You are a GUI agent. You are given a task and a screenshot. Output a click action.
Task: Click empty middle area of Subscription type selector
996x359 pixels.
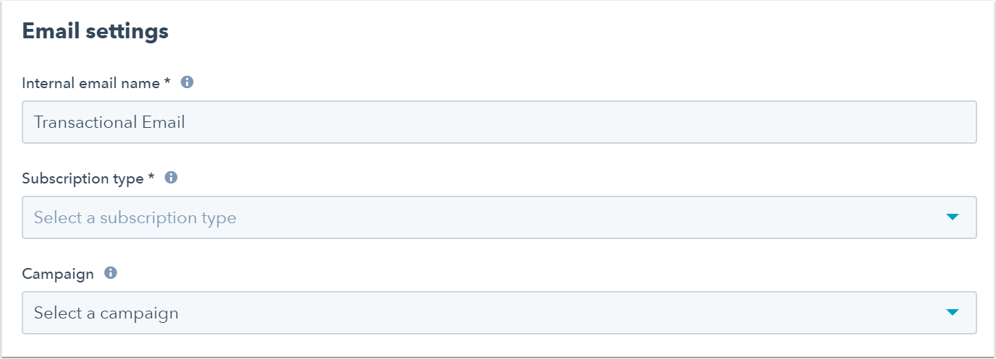point(586,217)
